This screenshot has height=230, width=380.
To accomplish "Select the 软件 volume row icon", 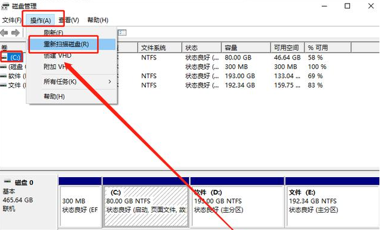I will pyautogui.click(x=4, y=76).
